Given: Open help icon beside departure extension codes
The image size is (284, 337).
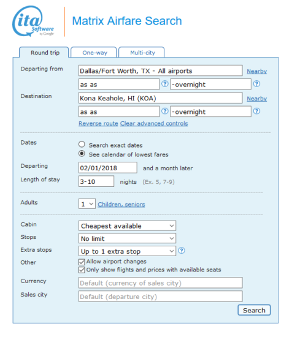Looking at the screenshot, I should point(256,84).
